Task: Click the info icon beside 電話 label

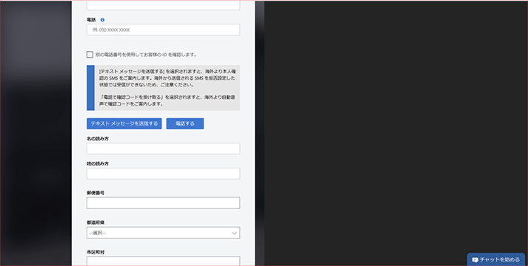Action: pos(102,20)
